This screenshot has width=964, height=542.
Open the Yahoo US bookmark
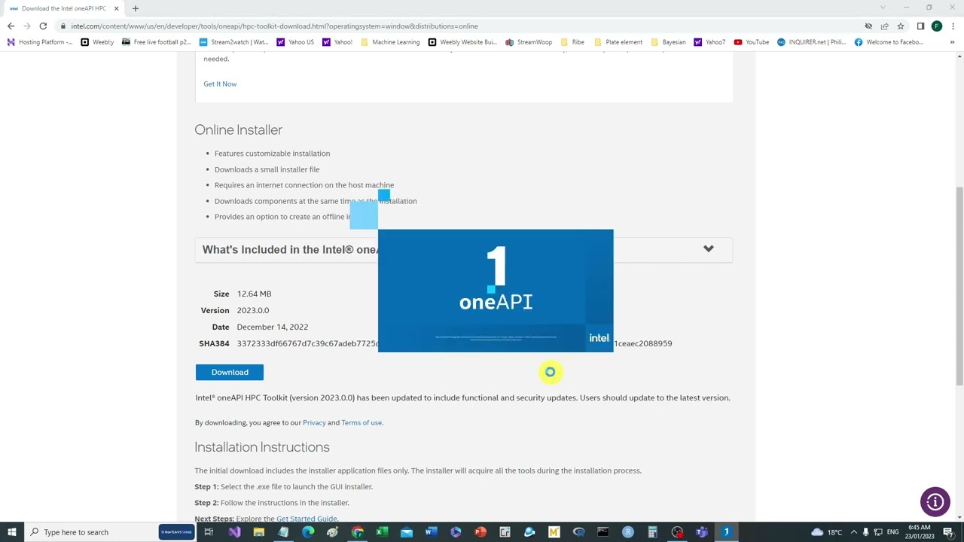295,42
